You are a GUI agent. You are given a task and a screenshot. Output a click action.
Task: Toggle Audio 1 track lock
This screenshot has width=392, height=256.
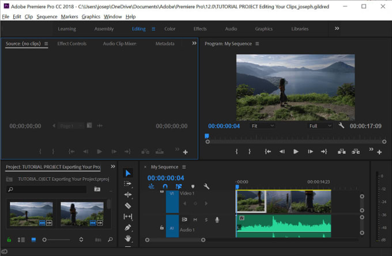coord(162,228)
